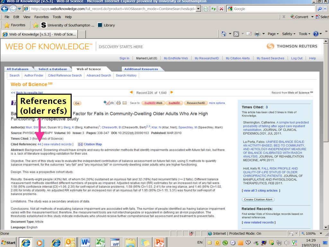The image size is (329, 247).
Task: Click the Refresh page icon
Action: tap(214, 9)
